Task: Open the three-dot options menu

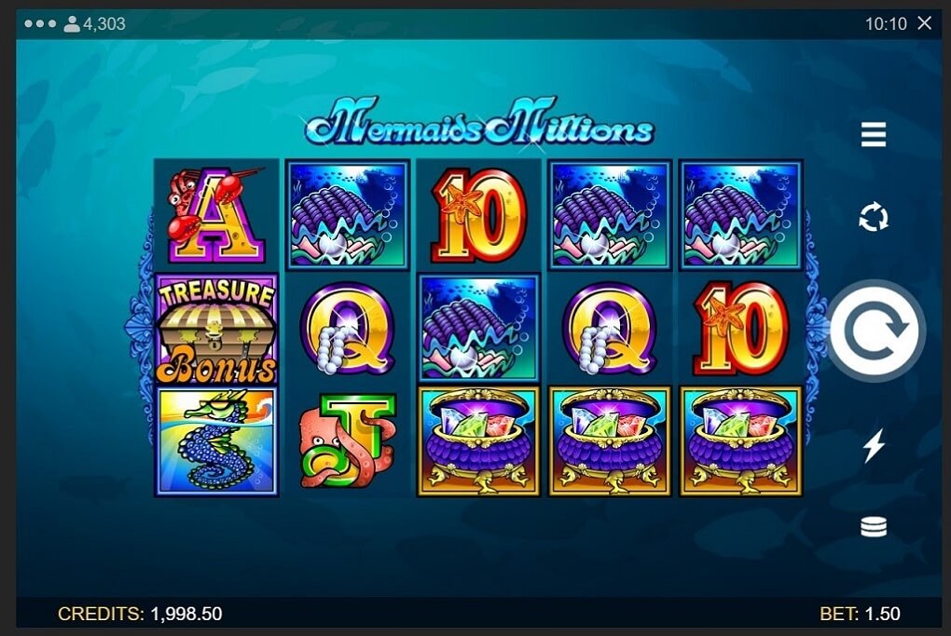Action: point(40,23)
